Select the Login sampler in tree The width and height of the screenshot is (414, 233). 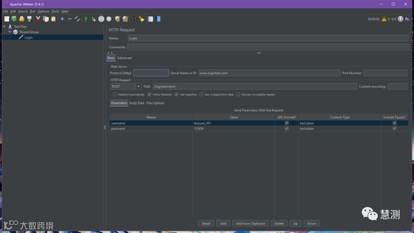28,37
